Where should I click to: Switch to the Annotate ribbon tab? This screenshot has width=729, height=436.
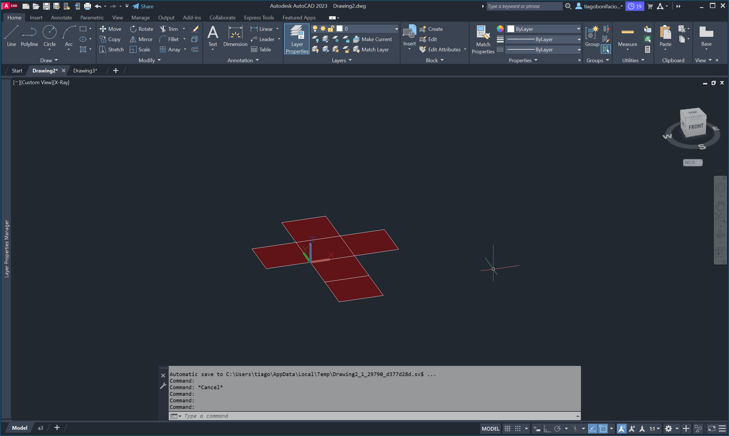tap(61, 18)
